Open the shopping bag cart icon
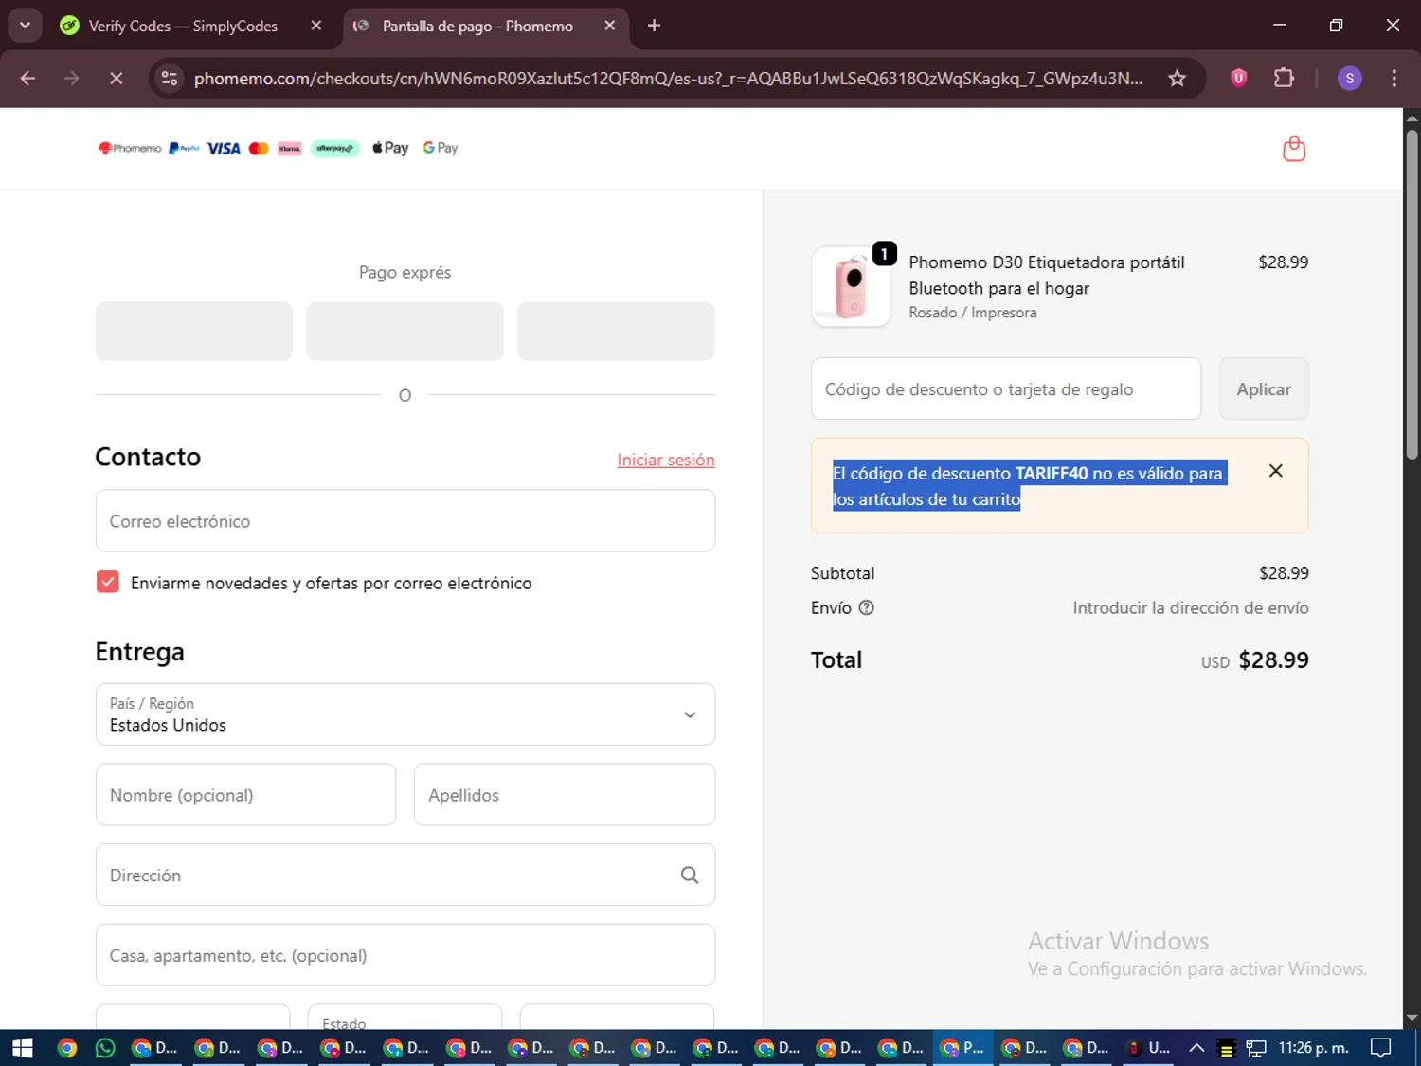The height and width of the screenshot is (1066, 1421). 1293,149
